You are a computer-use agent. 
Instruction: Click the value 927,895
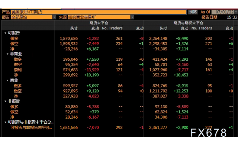[x=70, y=91]
